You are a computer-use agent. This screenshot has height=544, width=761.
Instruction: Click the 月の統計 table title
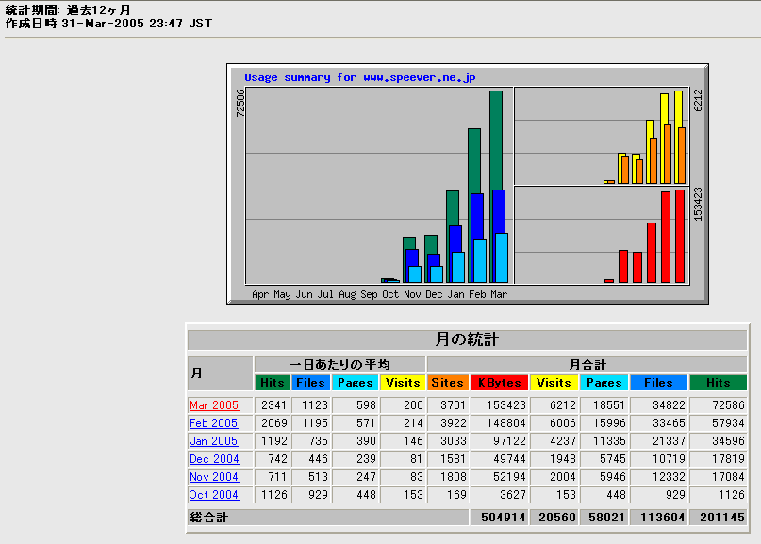pyautogui.click(x=467, y=339)
